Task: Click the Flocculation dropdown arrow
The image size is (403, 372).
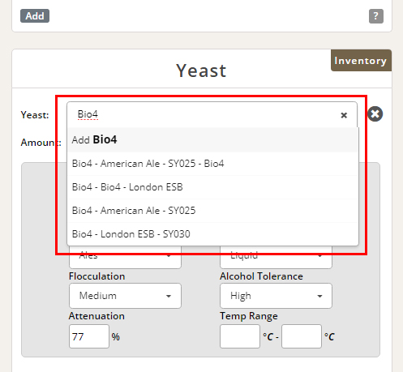Action: (x=169, y=296)
